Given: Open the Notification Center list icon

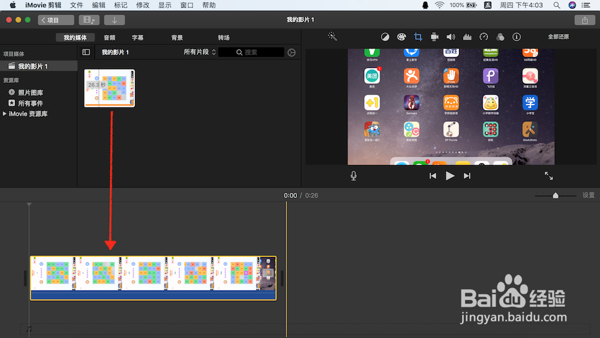Looking at the screenshot, I should click(586, 5).
